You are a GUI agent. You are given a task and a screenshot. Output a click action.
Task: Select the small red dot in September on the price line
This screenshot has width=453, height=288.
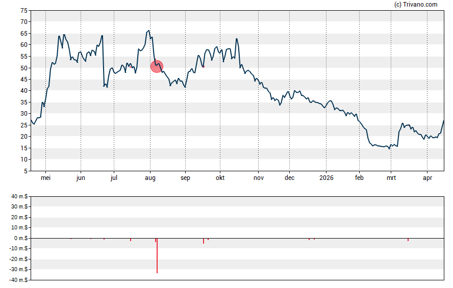click(x=203, y=66)
